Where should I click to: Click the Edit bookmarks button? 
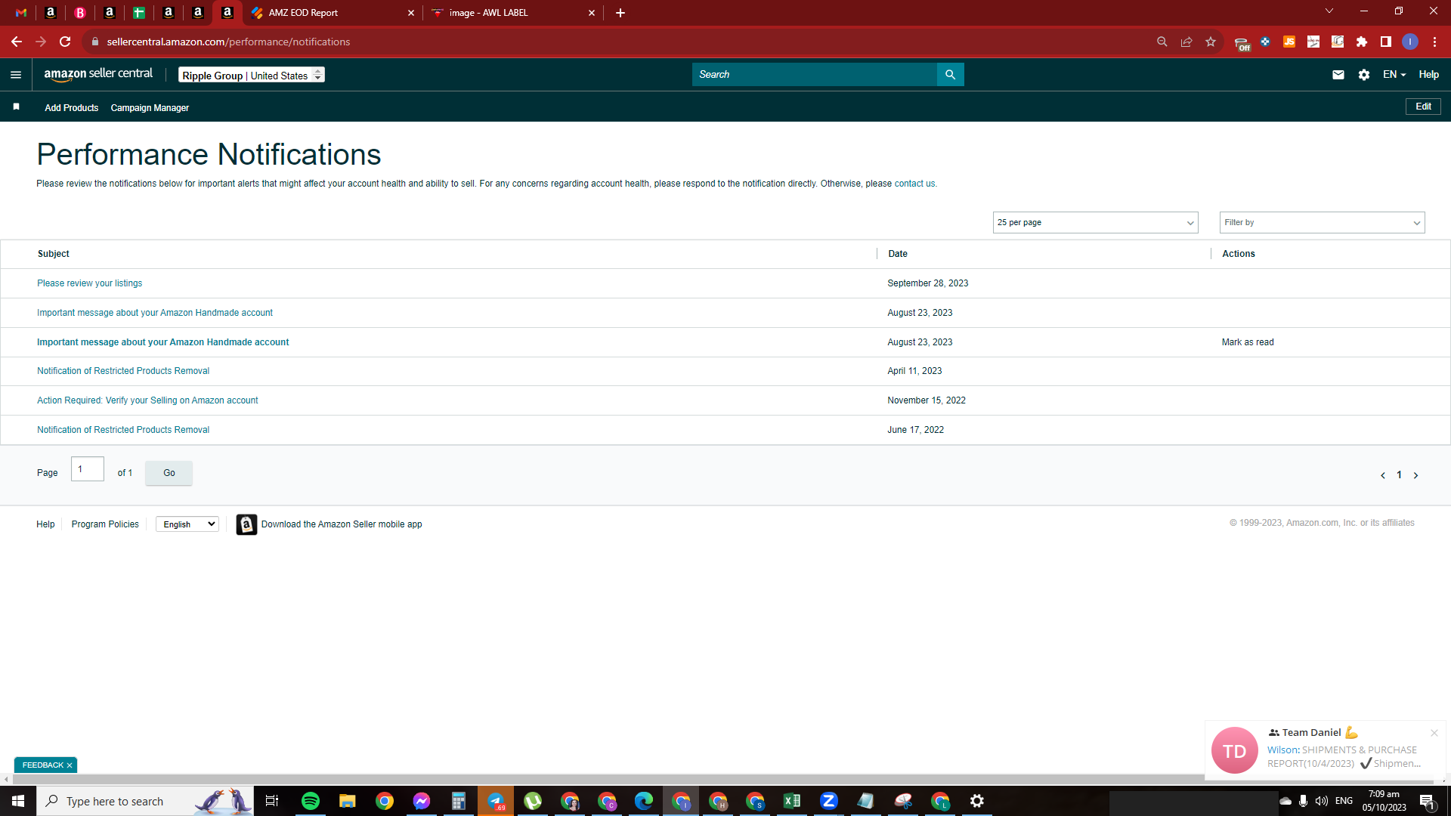1423,107
